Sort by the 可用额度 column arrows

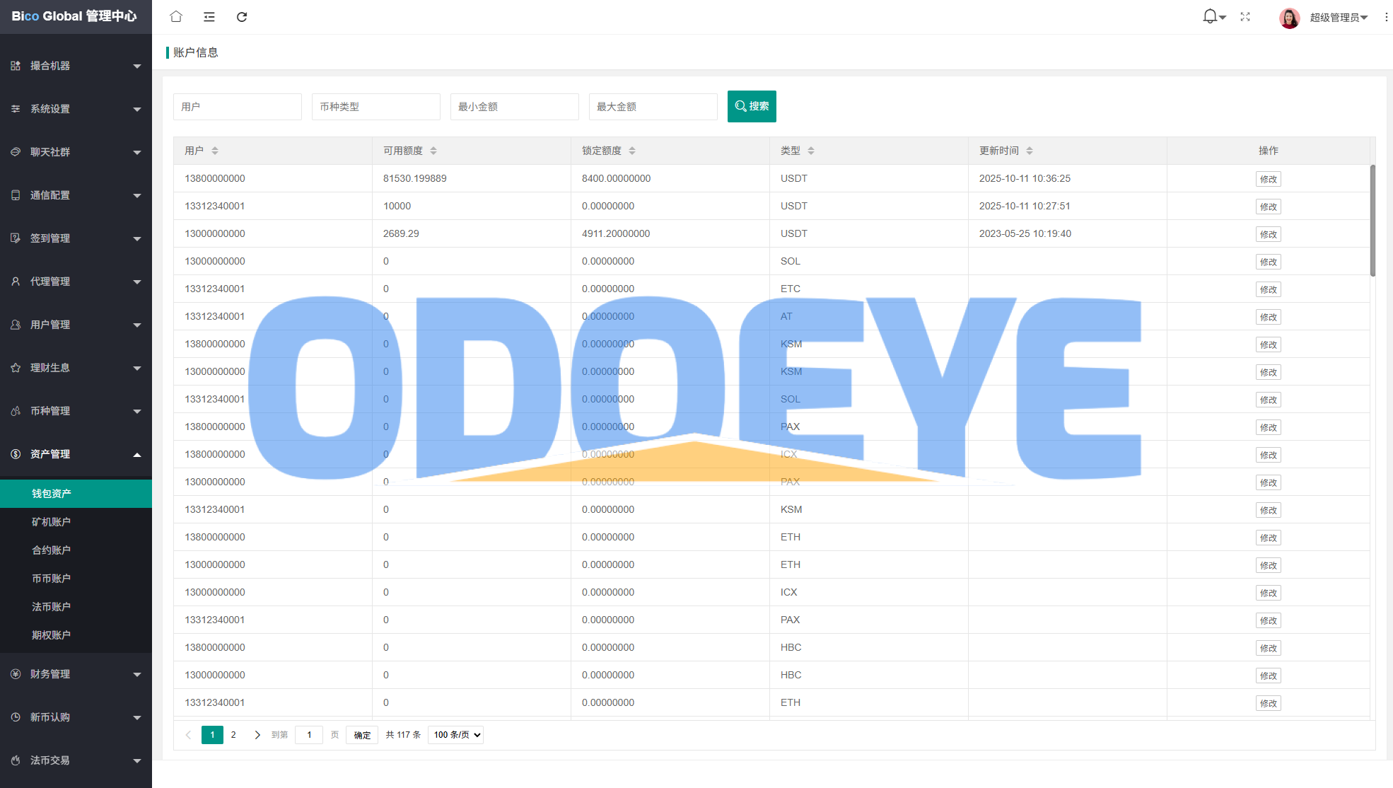click(x=433, y=151)
